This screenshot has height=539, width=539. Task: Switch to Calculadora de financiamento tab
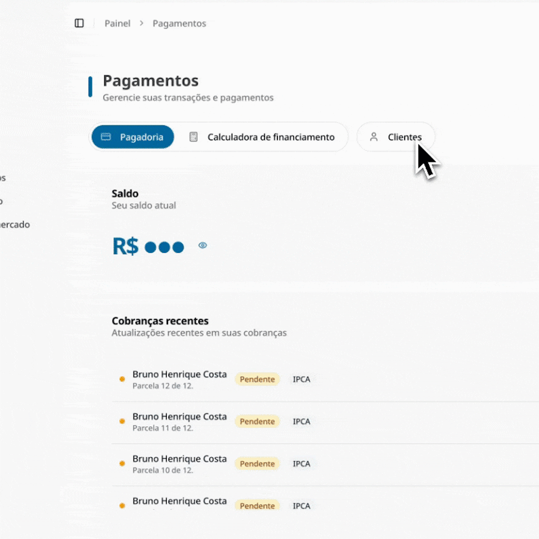[270, 137]
